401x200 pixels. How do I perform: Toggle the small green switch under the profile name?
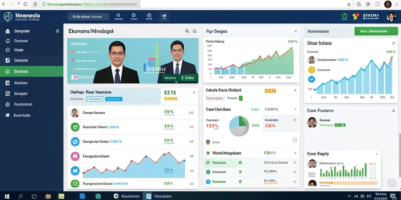[340, 125]
